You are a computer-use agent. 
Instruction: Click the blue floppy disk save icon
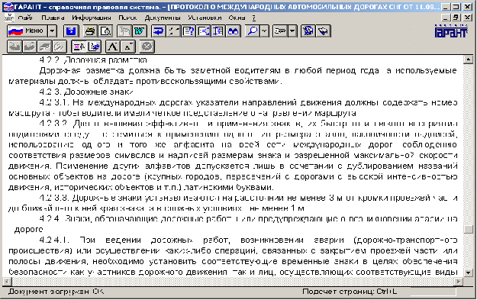[71, 31]
